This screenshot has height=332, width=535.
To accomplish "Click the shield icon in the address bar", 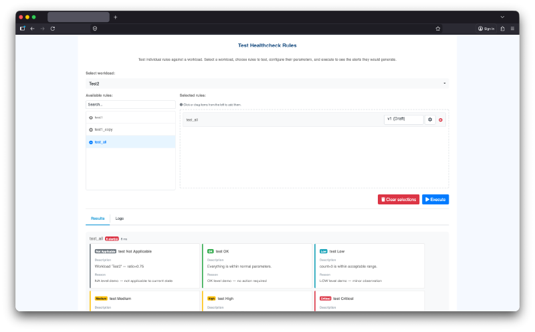I will tap(95, 29).
